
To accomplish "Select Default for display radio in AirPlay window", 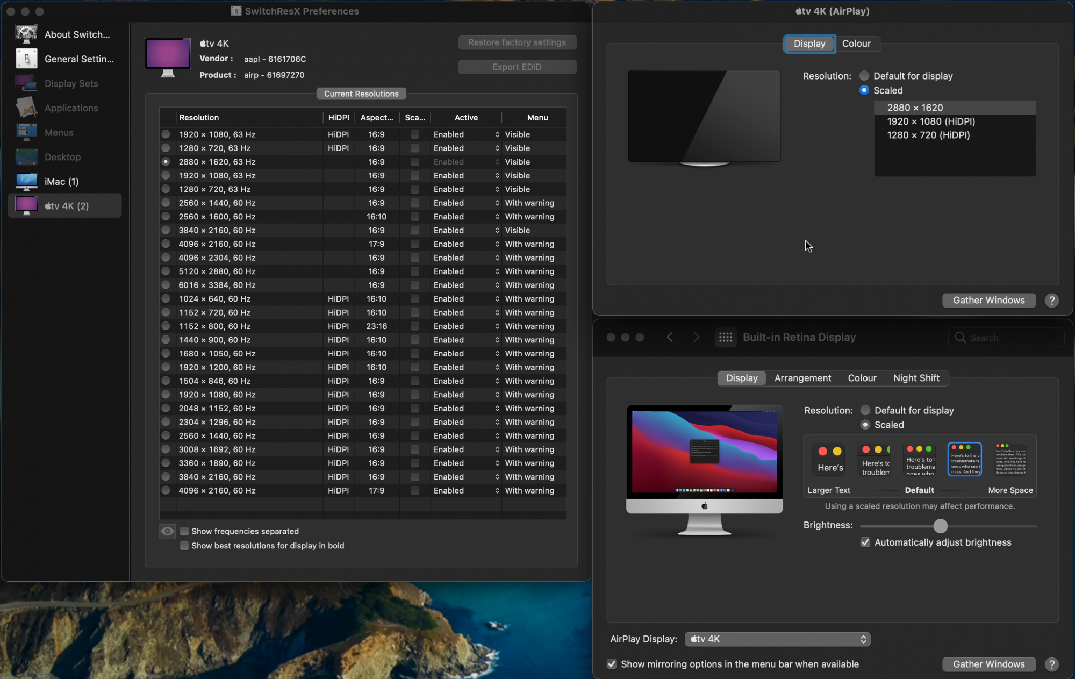I will point(864,76).
